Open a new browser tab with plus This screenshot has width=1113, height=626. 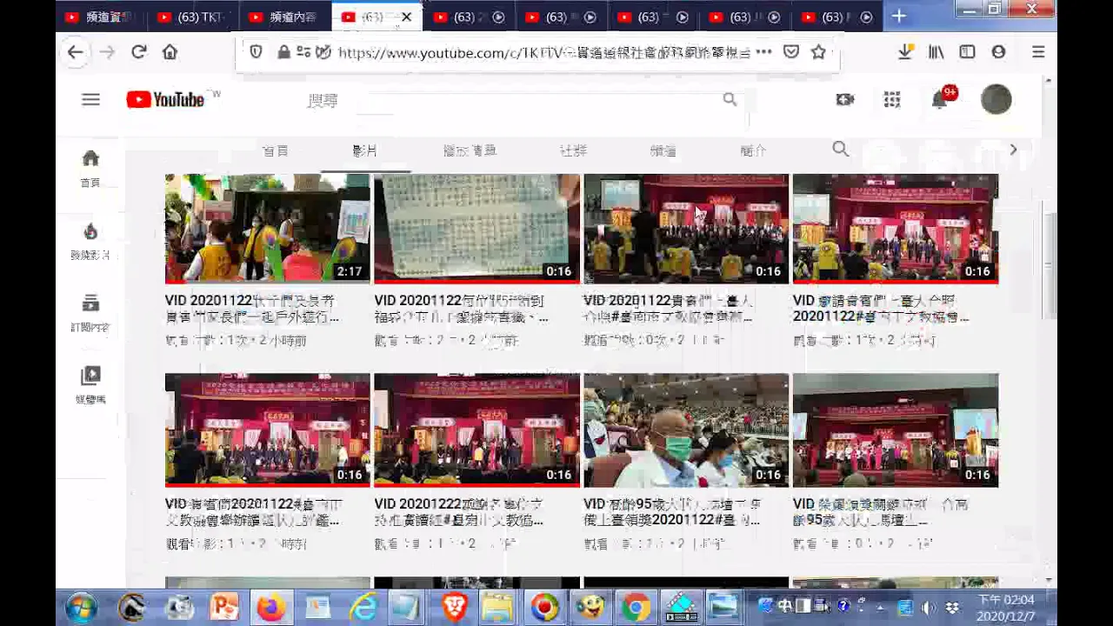(x=899, y=17)
